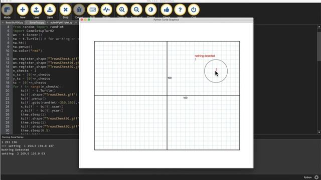Click the editor scrollbar up arrow
321x180 pixels.
coord(319,26)
